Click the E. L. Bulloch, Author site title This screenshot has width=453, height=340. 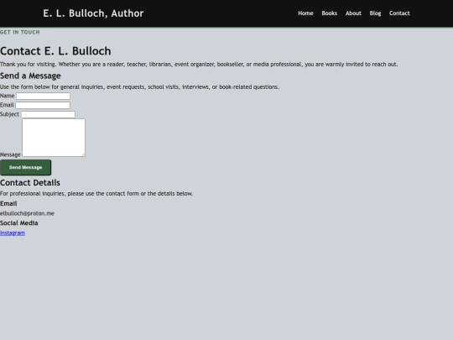[x=93, y=13]
